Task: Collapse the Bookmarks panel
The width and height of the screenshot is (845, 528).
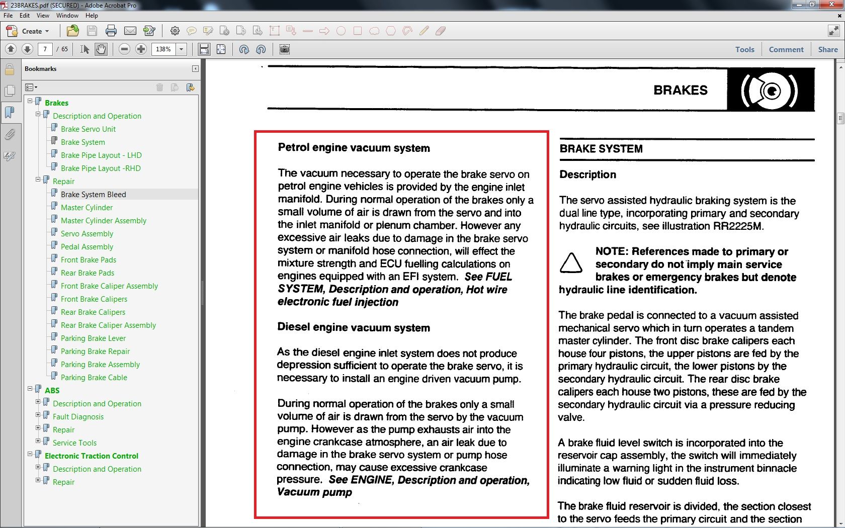Action: click(x=195, y=69)
